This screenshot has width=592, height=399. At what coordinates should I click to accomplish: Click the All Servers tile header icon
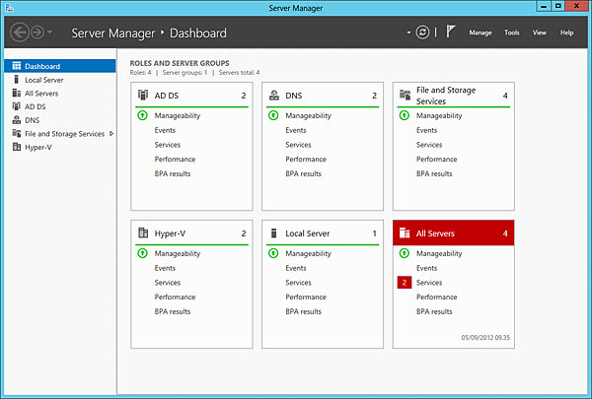[405, 233]
